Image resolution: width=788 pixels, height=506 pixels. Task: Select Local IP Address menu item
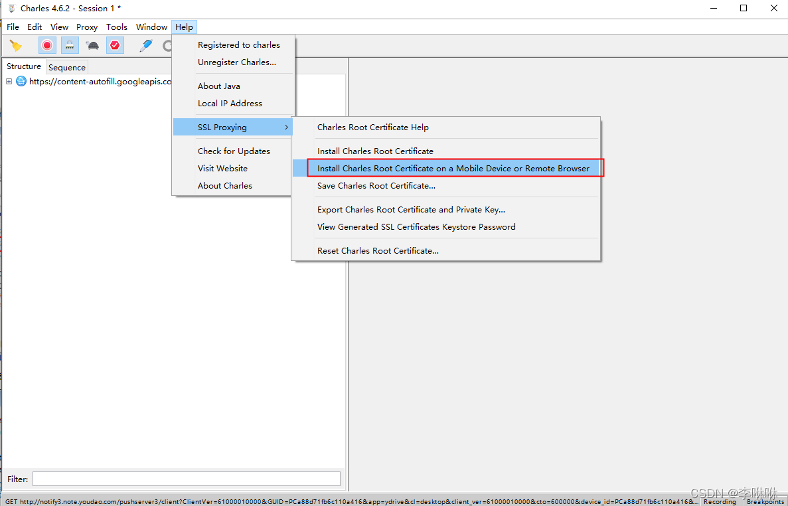pyautogui.click(x=234, y=103)
